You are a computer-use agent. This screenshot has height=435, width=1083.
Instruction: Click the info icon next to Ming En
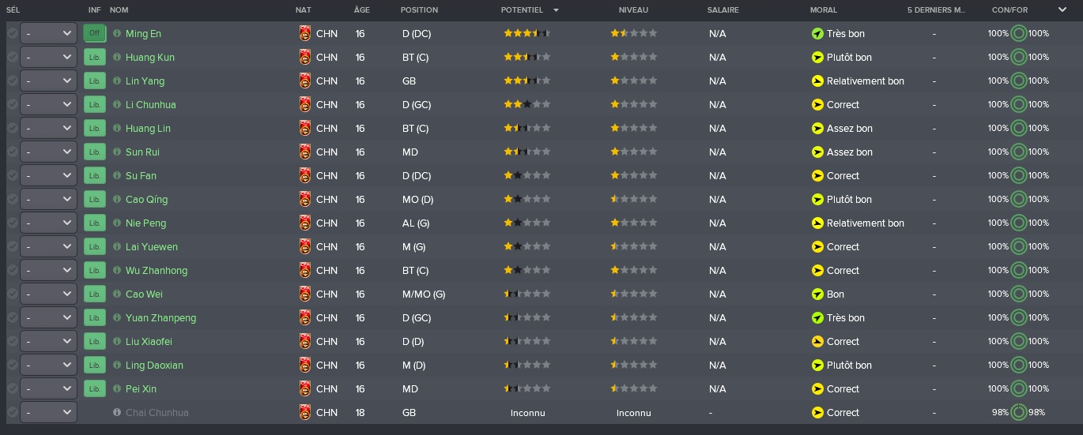pos(117,34)
